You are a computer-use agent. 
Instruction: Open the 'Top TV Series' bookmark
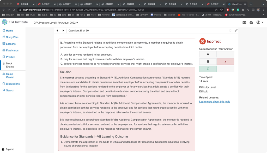coord(188,15)
